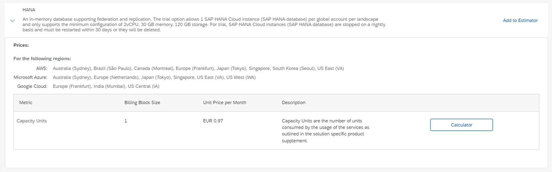Screen dimensions: 552x172
Task: Click the Metric column header
Action: (26, 102)
